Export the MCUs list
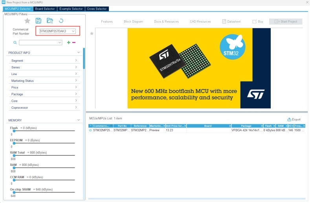Image resolution: width=310 pixels, height=203 pixels. tap(294, 119)
